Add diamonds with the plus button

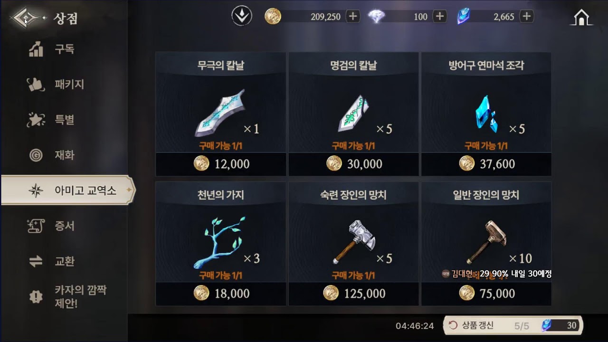440,17
